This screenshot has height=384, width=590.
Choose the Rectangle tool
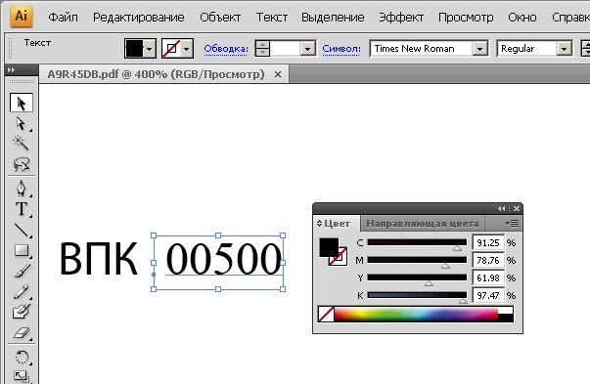click(x=22, y=250)
